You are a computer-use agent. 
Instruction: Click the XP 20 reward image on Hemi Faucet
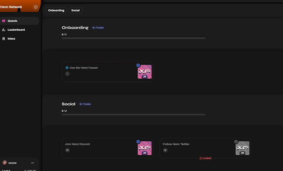pos(145,72)
